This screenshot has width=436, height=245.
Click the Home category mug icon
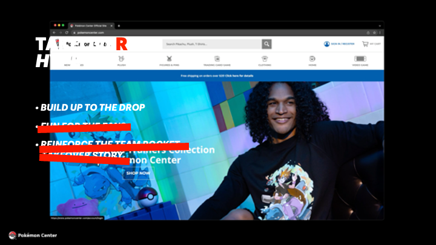[312, 59]
